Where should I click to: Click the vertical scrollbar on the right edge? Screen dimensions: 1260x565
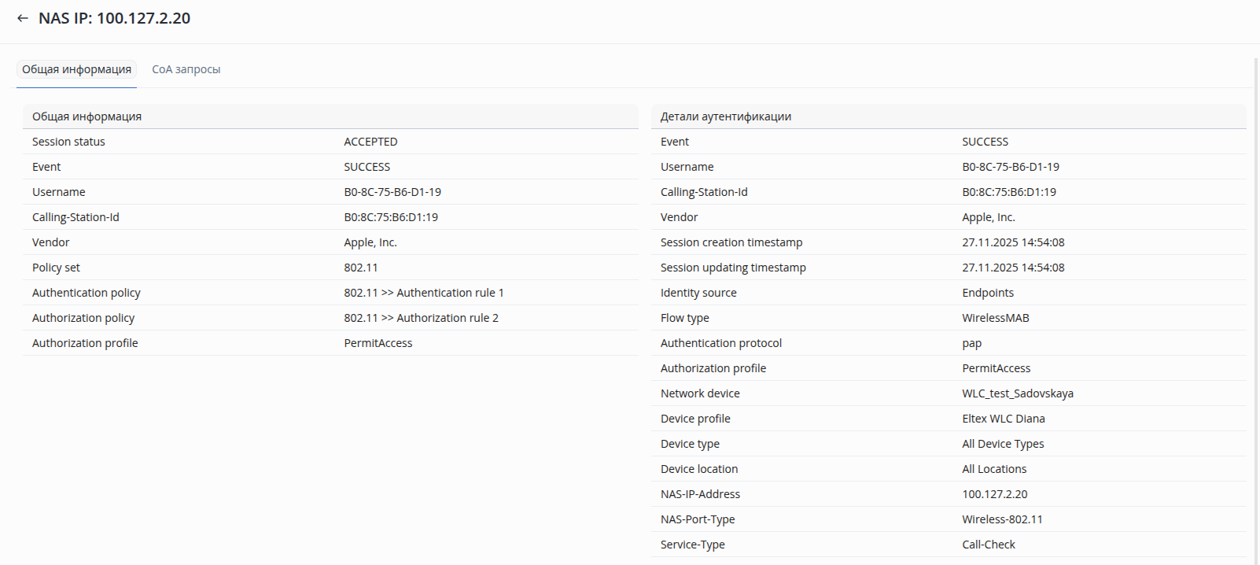point(1256,307)
